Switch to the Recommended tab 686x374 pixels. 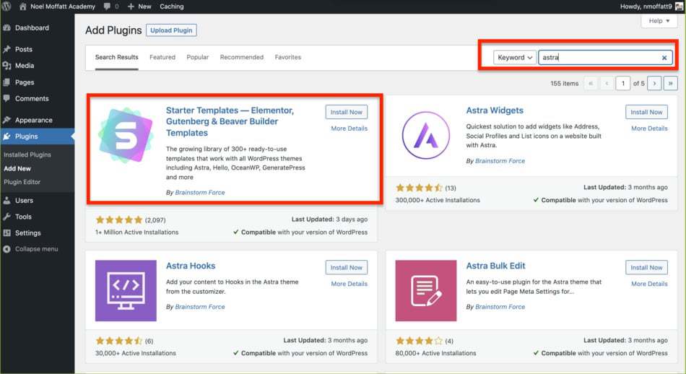(241, 57)
